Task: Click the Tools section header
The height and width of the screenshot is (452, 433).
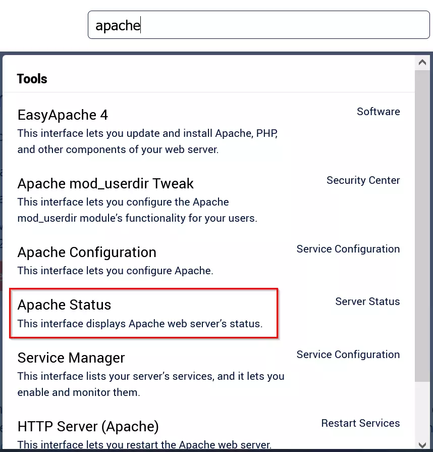Action: pyautogui.click(x=32, y=79)
